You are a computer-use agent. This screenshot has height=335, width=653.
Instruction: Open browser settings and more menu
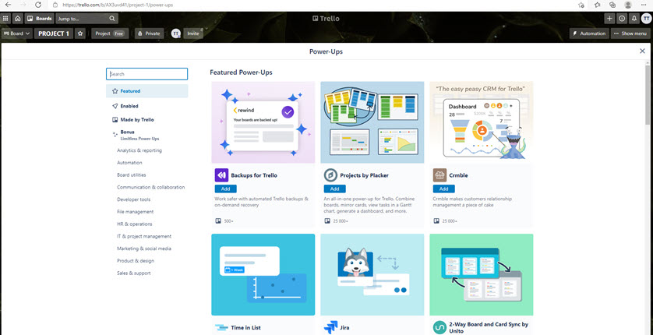(644, 5)
